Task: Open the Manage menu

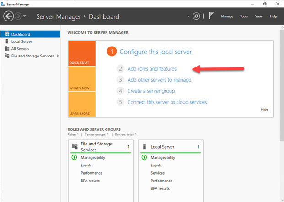Action: click(x=227, y=16)
